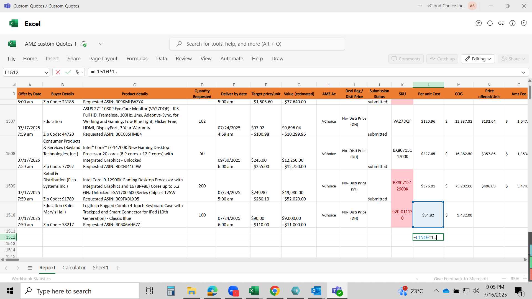Open the all sheets list icon

[30, 268]
